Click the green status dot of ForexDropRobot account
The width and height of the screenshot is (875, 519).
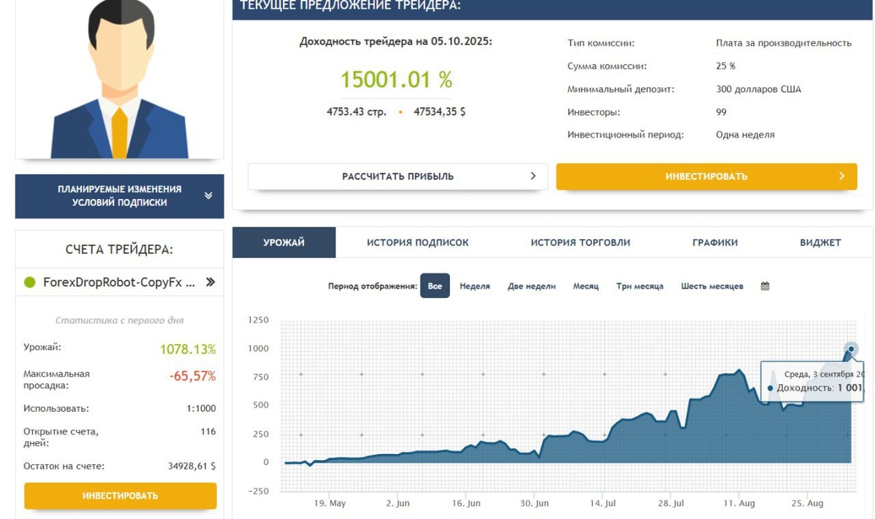[30, 282]
